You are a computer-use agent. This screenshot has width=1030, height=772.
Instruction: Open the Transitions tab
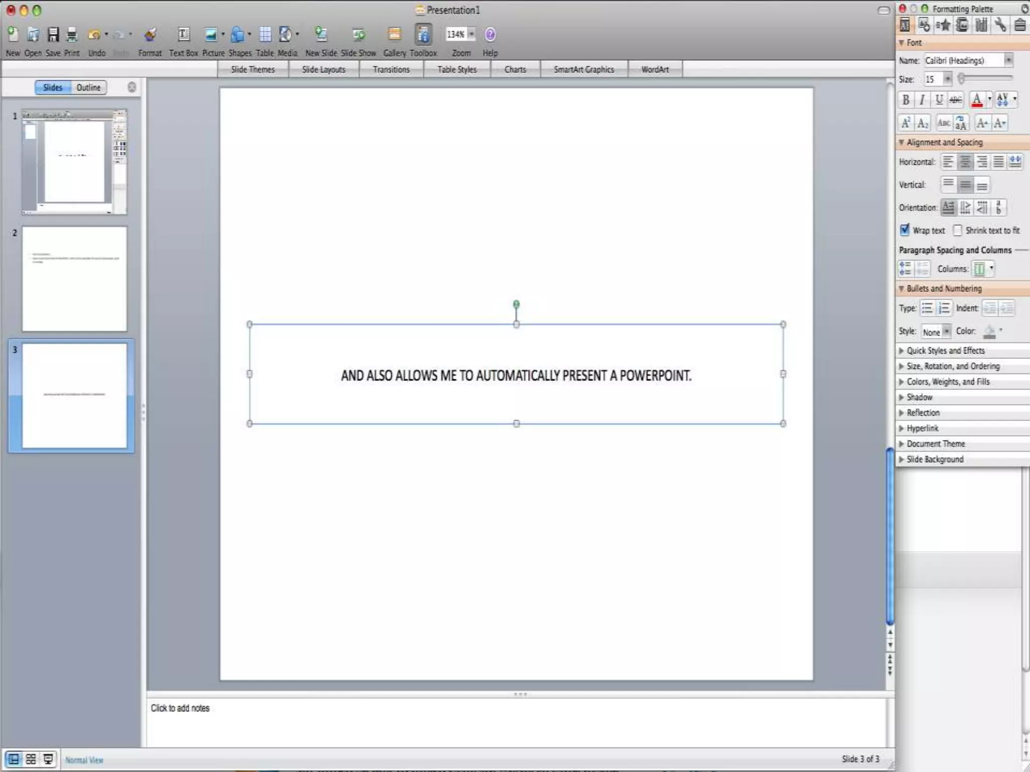(391, 69)
